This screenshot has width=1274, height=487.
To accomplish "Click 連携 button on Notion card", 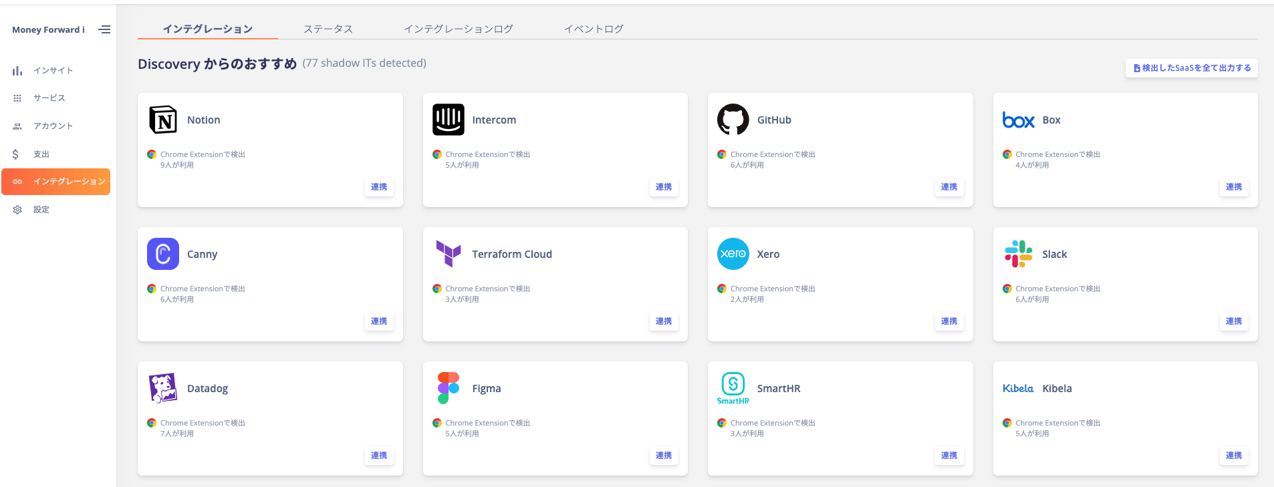I will 379,187.
